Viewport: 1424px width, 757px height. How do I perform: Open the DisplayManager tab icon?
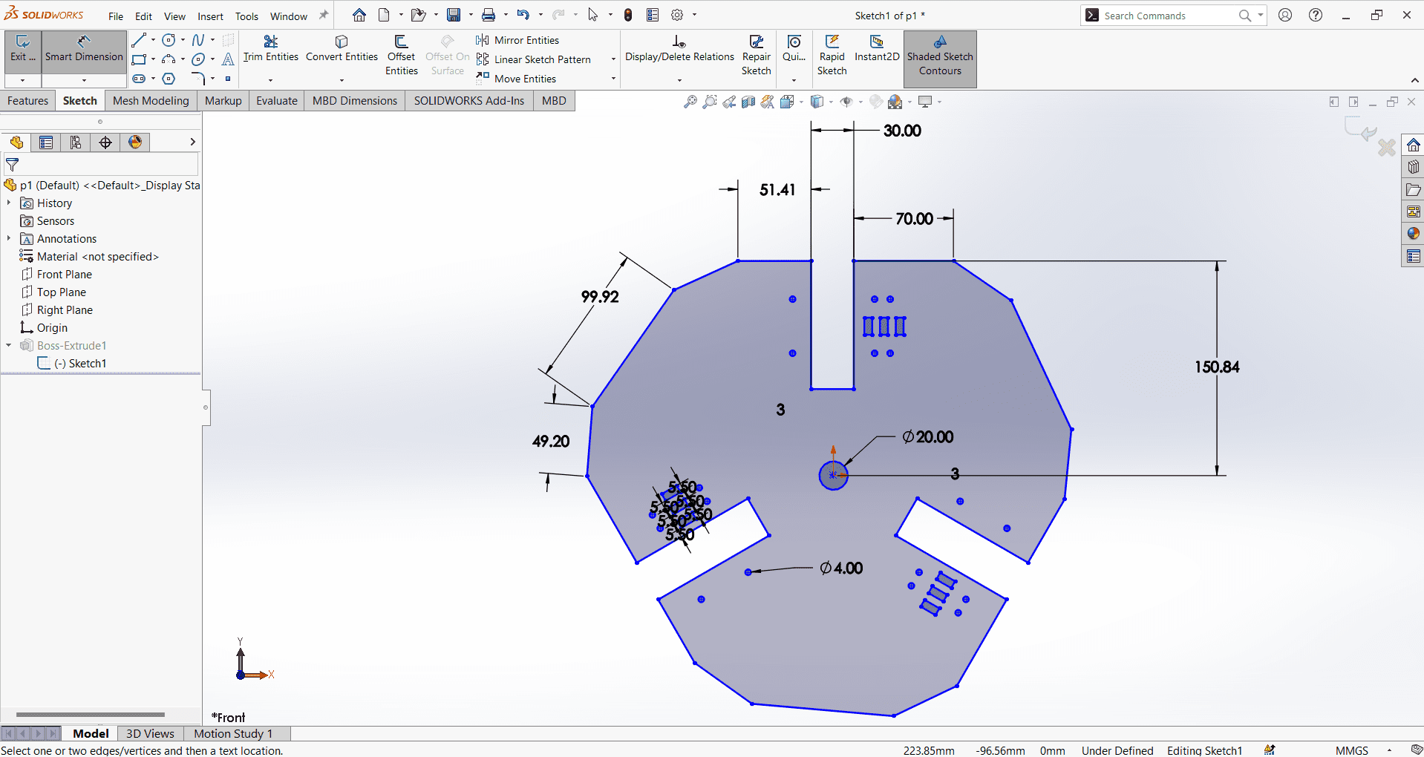tap(135, 142)
